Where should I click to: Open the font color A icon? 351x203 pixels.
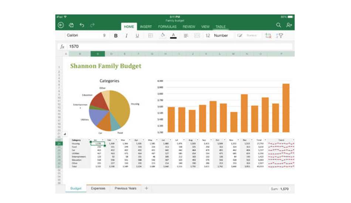(x=173, y=35)
